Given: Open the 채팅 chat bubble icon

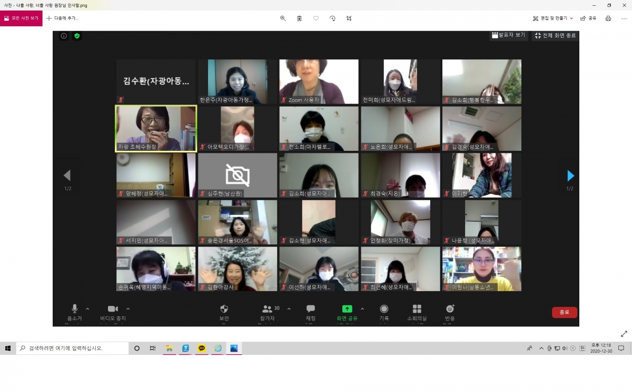Looking at the screenshot, I should click(311, 309).
